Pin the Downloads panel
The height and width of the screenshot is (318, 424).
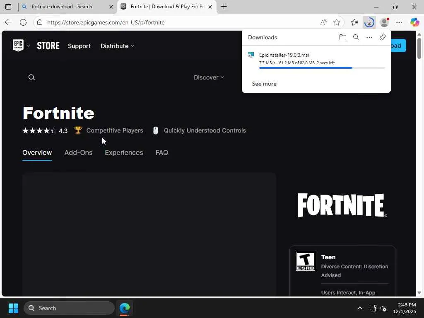[383, 37]
